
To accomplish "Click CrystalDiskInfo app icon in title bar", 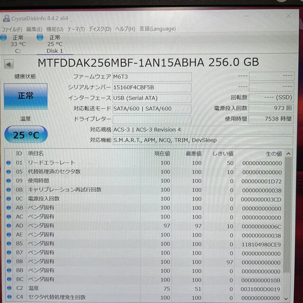I will (x=6, y=18).
